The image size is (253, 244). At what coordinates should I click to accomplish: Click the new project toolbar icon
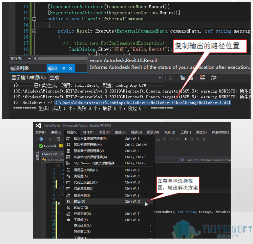pos(58,139)
